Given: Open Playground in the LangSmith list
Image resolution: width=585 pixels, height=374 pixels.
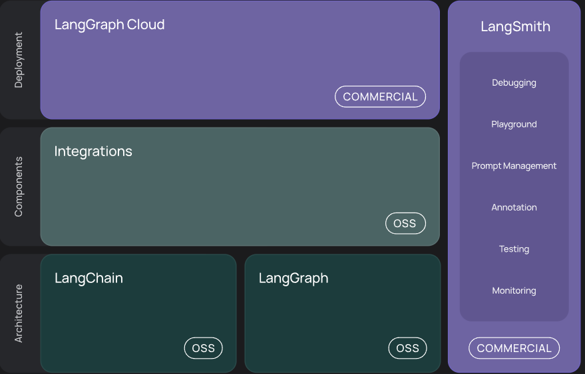Looking at the screenshot, I should [x=514, y=124].
